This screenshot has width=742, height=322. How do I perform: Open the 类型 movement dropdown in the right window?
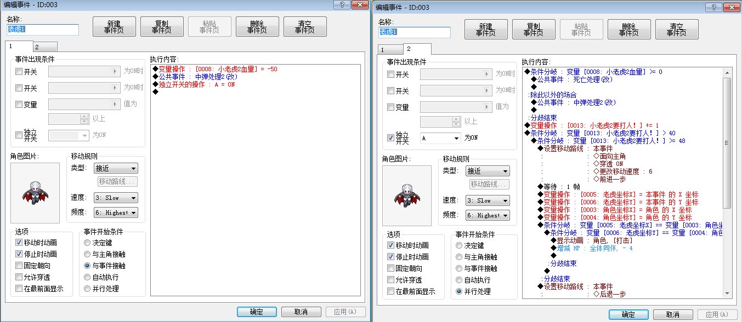point(487,171)
